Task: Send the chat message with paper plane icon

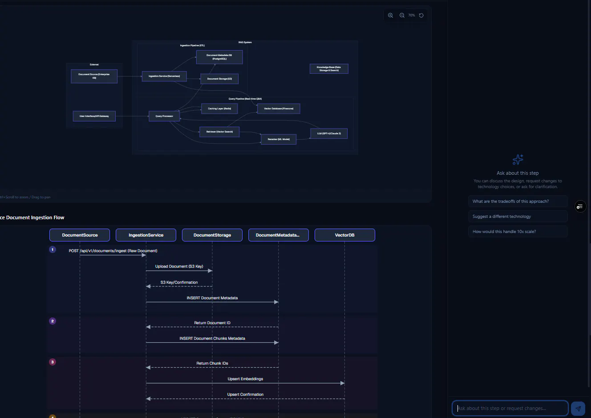Action: (578, 408)
